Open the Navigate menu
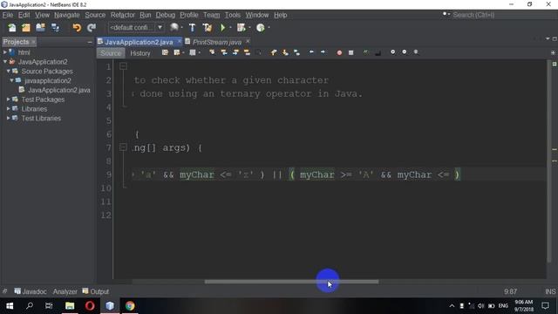 point(67,15)
